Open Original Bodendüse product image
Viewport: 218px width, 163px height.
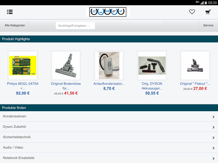(x=66, y=65)
